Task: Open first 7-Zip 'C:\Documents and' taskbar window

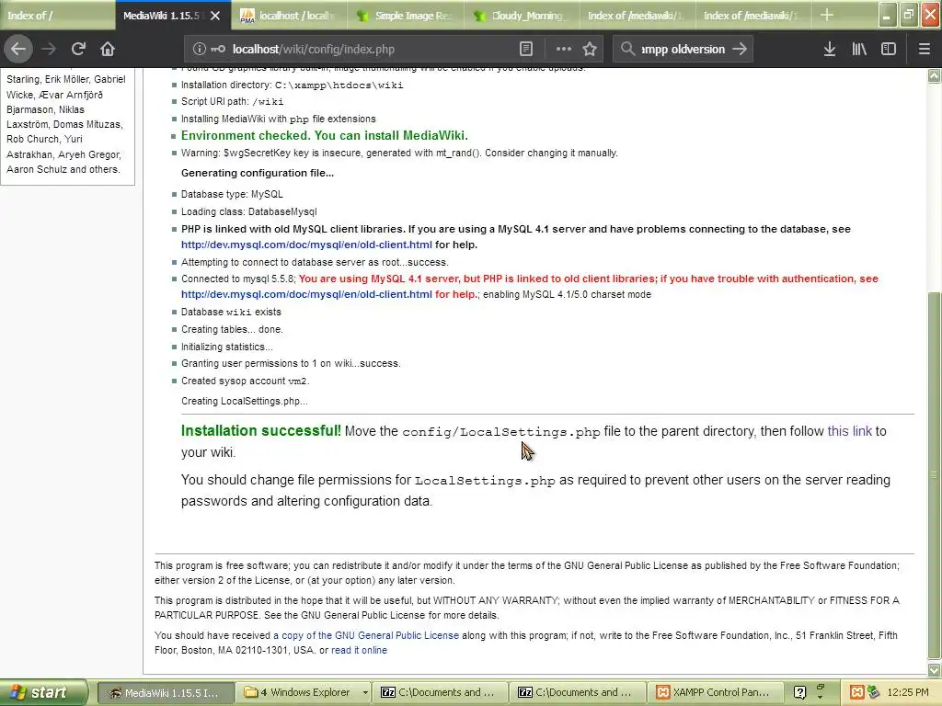Action: tap(440, 692)
